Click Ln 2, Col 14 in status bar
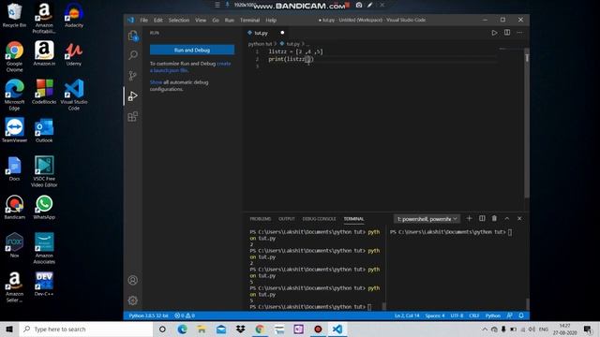600x337 pixels. 407,315
